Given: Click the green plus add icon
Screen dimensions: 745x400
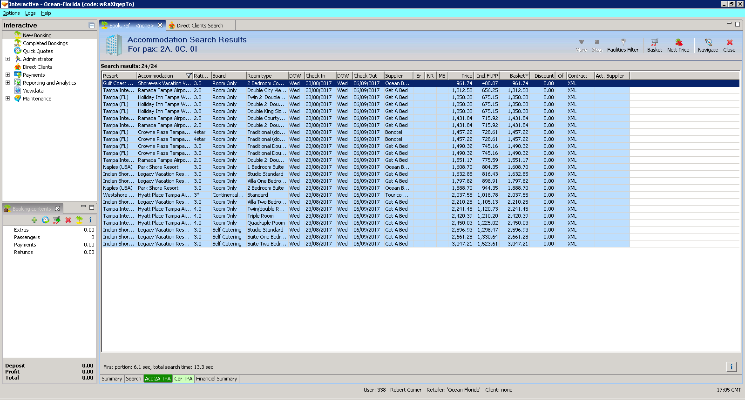Looking at the screenshot, I should [x=34, y=220].
